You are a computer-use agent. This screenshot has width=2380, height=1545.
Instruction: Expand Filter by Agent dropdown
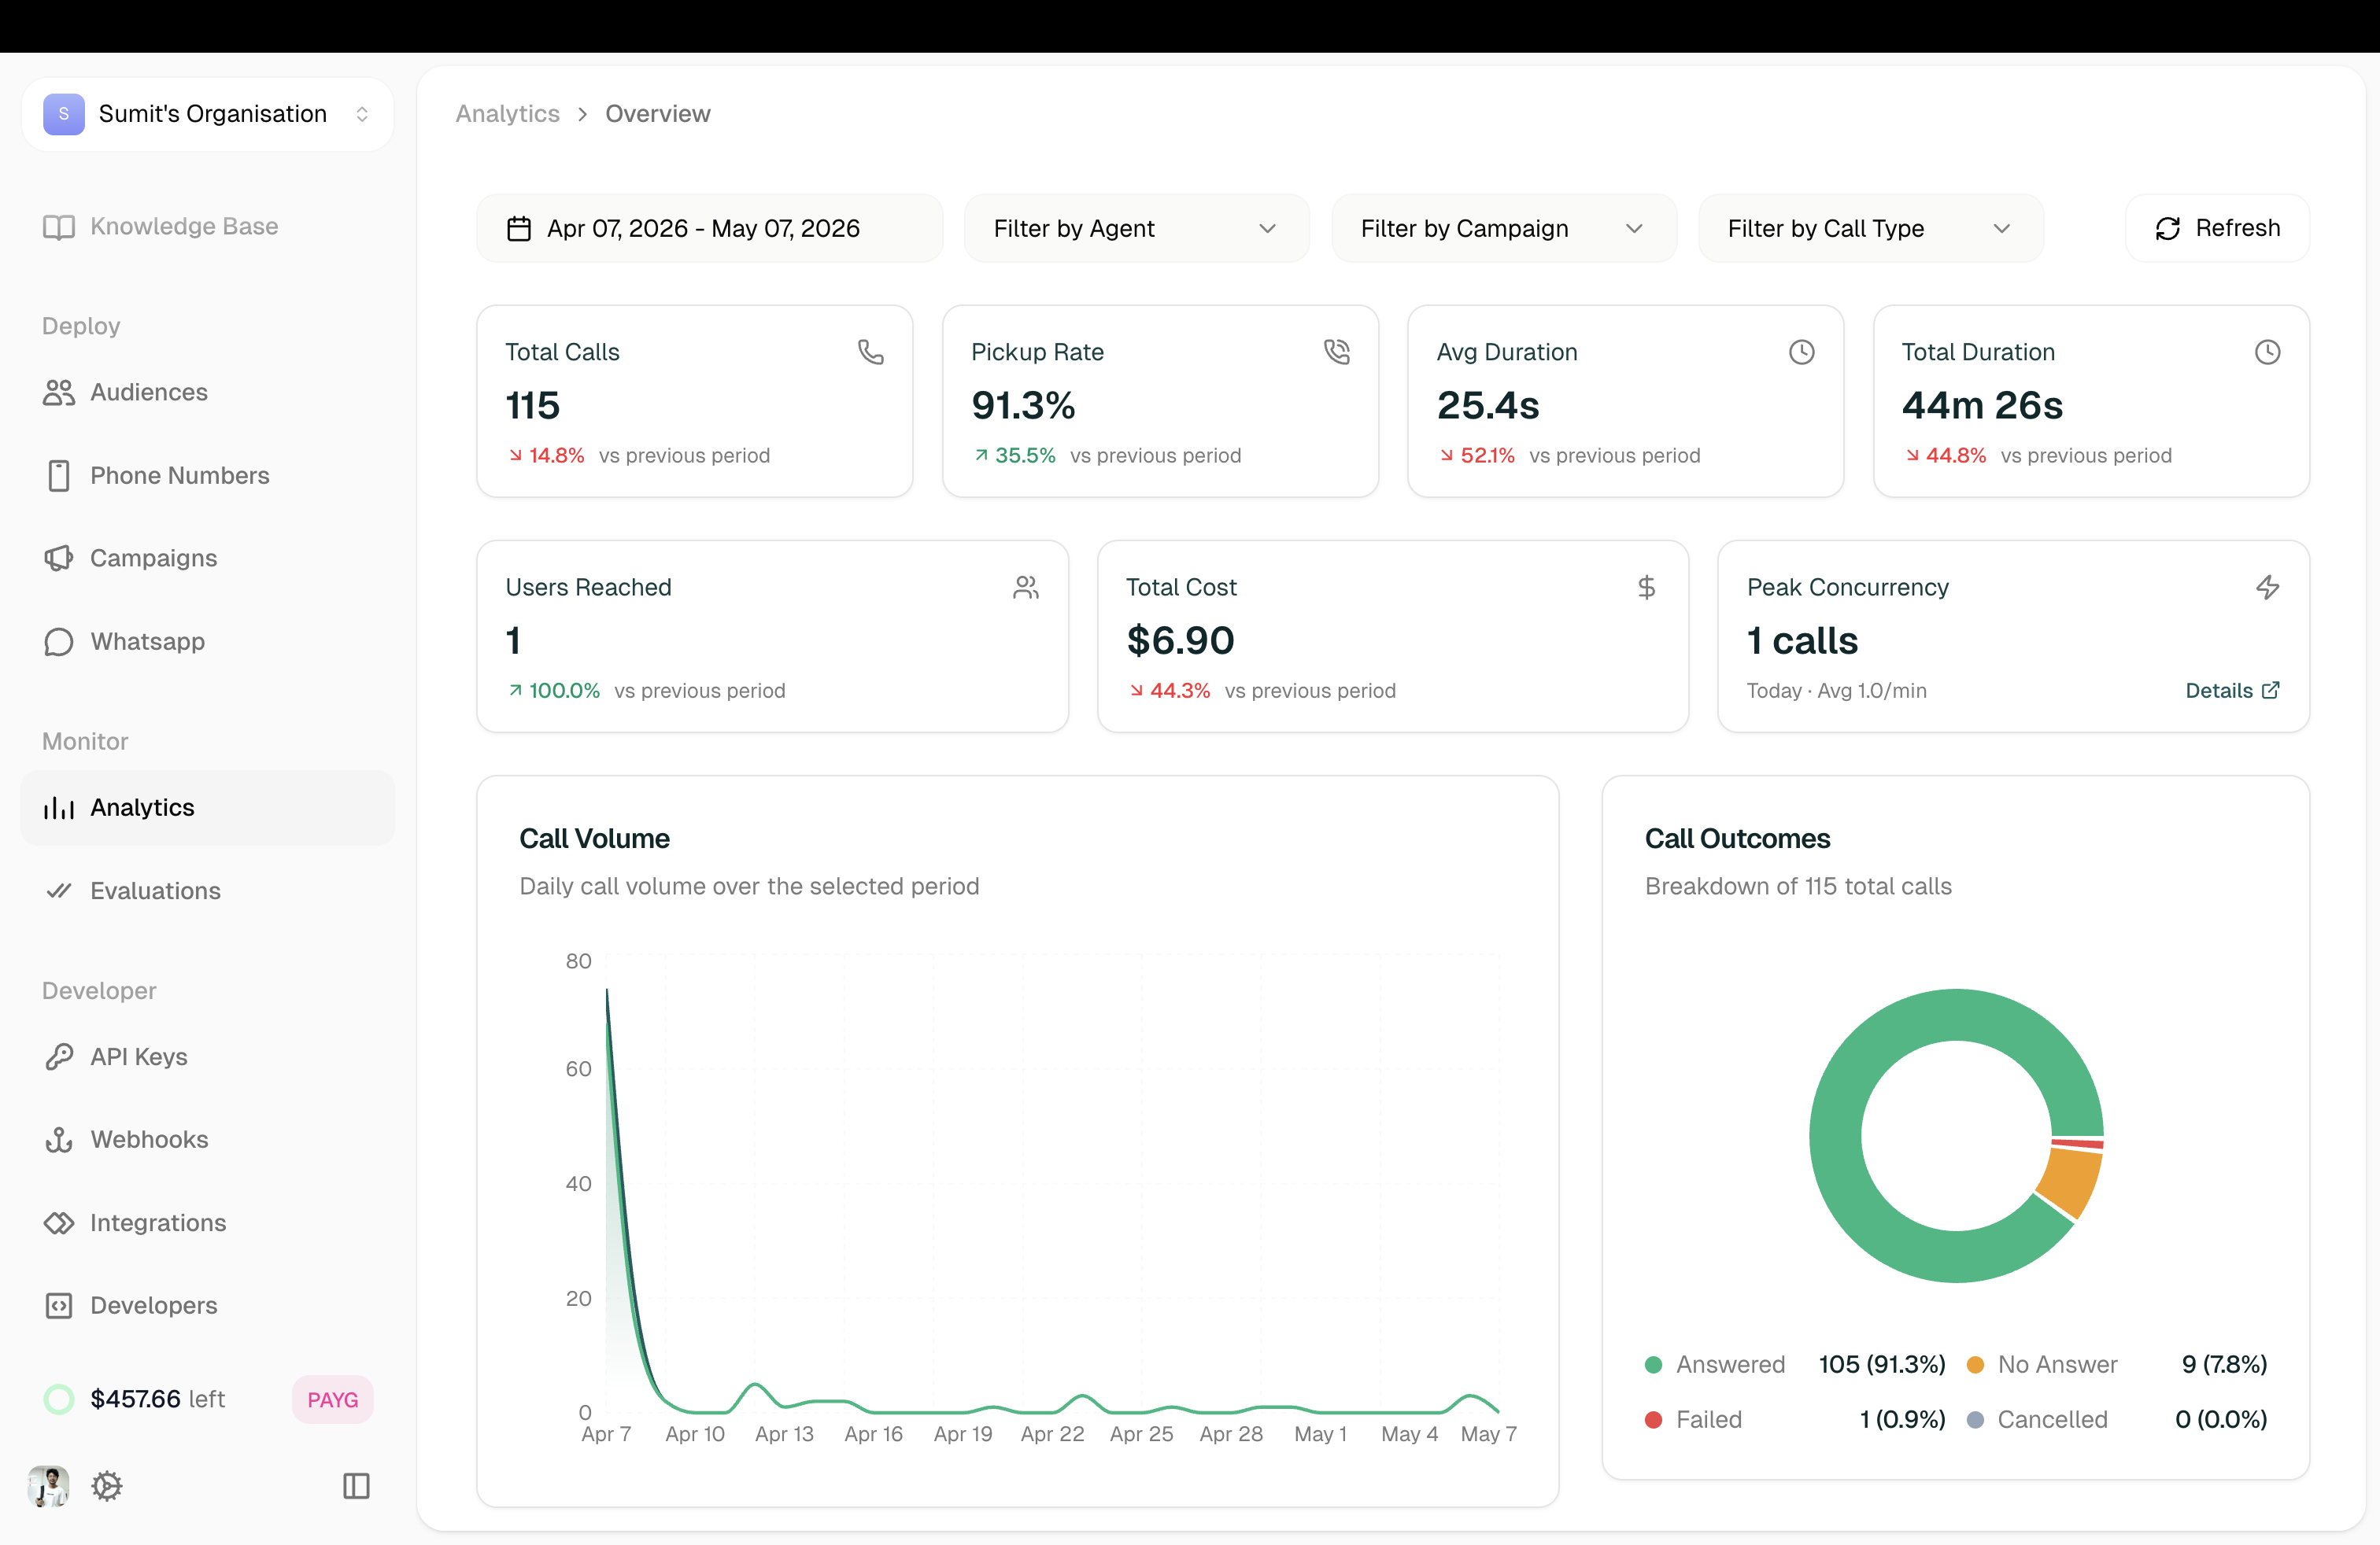[x=1136, y=229]
